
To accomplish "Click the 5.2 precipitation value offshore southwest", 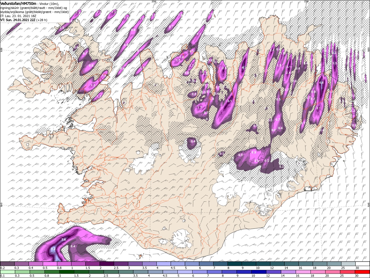I will (x=53, y=249).
